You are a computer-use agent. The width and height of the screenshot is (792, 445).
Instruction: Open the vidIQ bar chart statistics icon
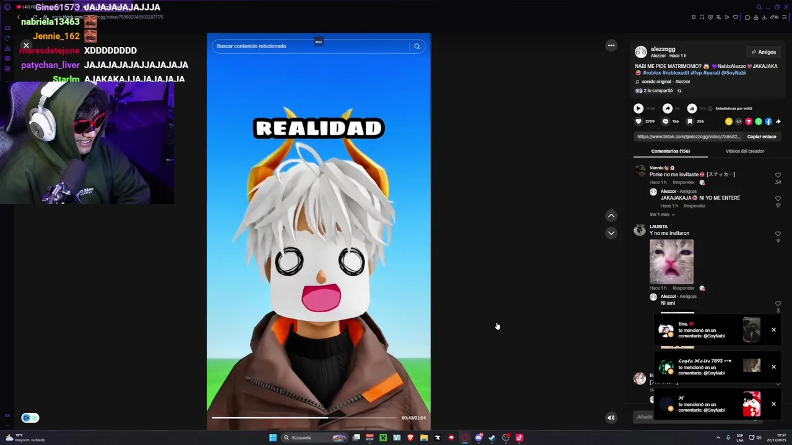click(x=692, y=108)
